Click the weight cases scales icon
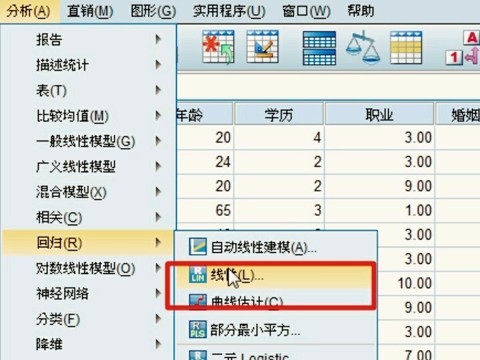This screenshot has height=360, width=480. tap(363, 47)
